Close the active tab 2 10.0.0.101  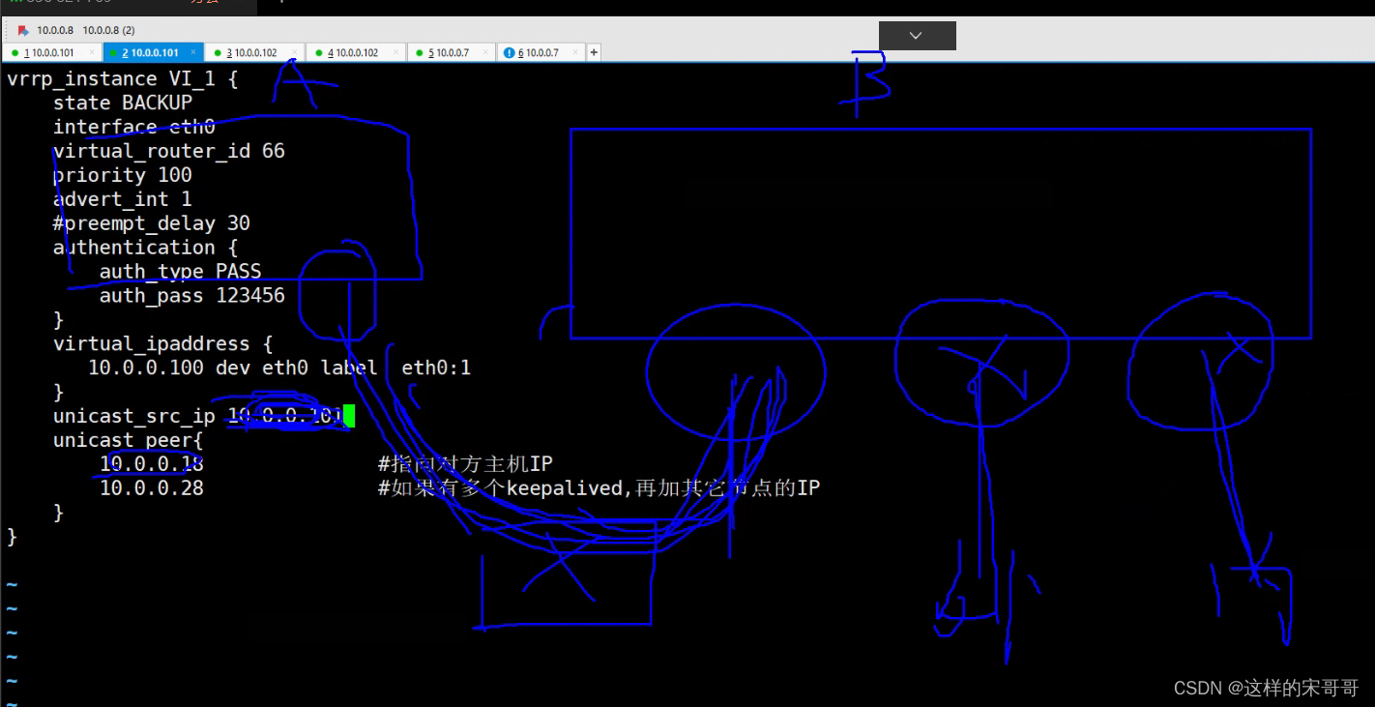193,52
